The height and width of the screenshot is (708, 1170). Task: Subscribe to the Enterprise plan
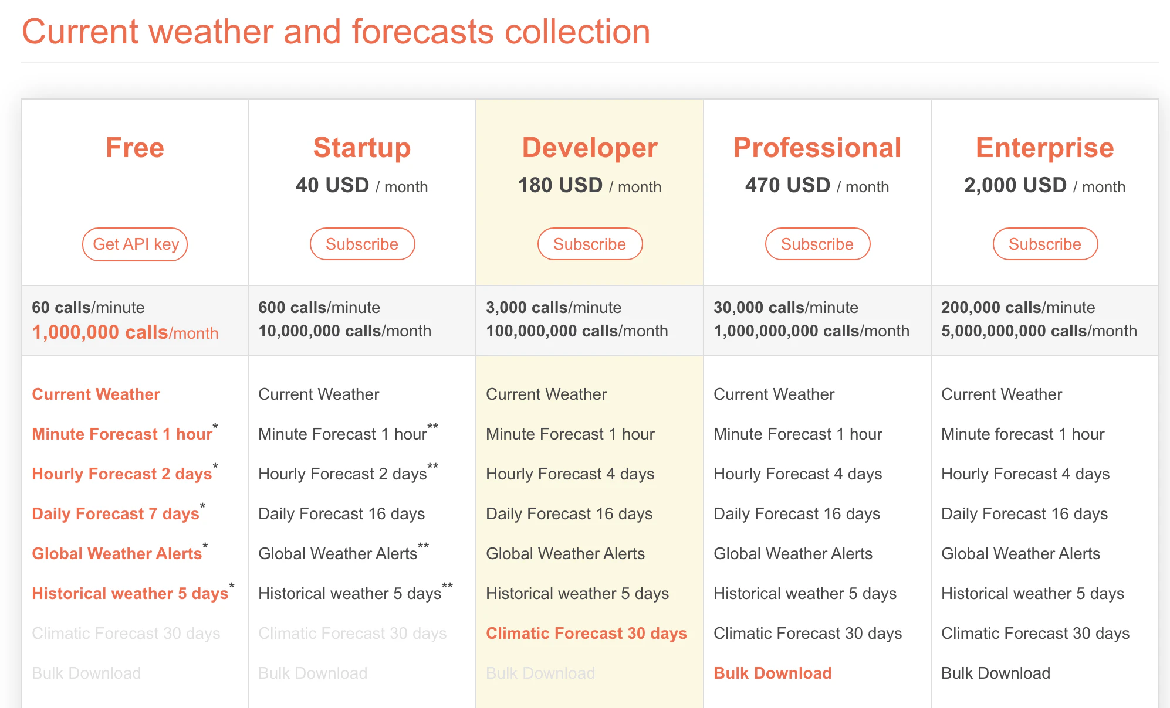pyautogui.click(x=1045, y=244)
